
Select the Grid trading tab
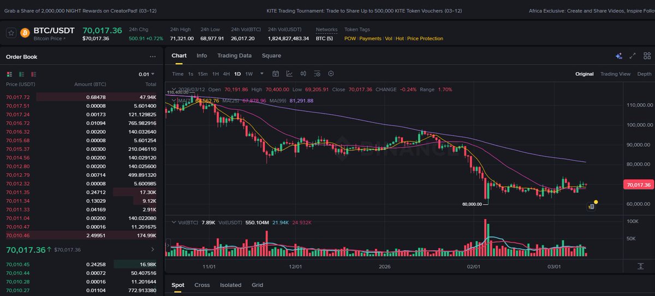tap(257, 285)
